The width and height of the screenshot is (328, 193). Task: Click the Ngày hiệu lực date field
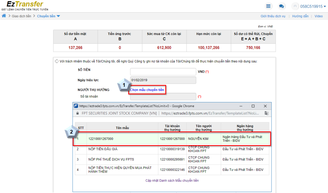[x=163, y=80]
